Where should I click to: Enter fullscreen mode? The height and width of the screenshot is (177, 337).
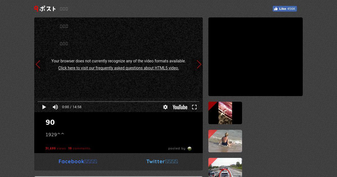(194, 107)
